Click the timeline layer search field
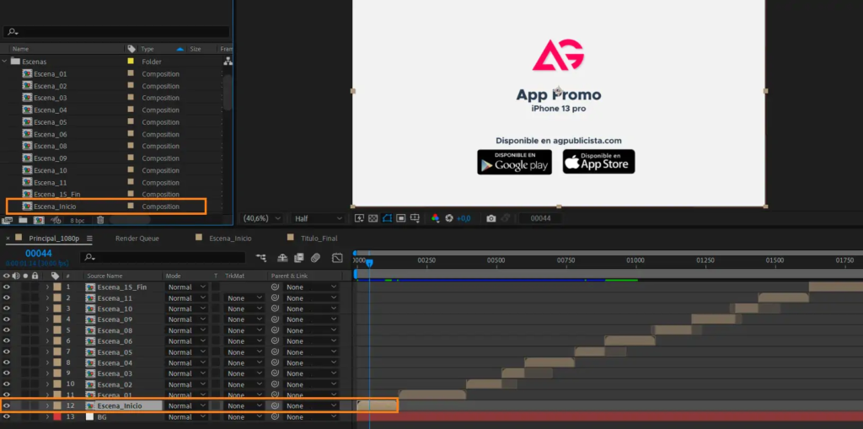The height and width of the screenshot is (429, 863). tap(163, 257)
